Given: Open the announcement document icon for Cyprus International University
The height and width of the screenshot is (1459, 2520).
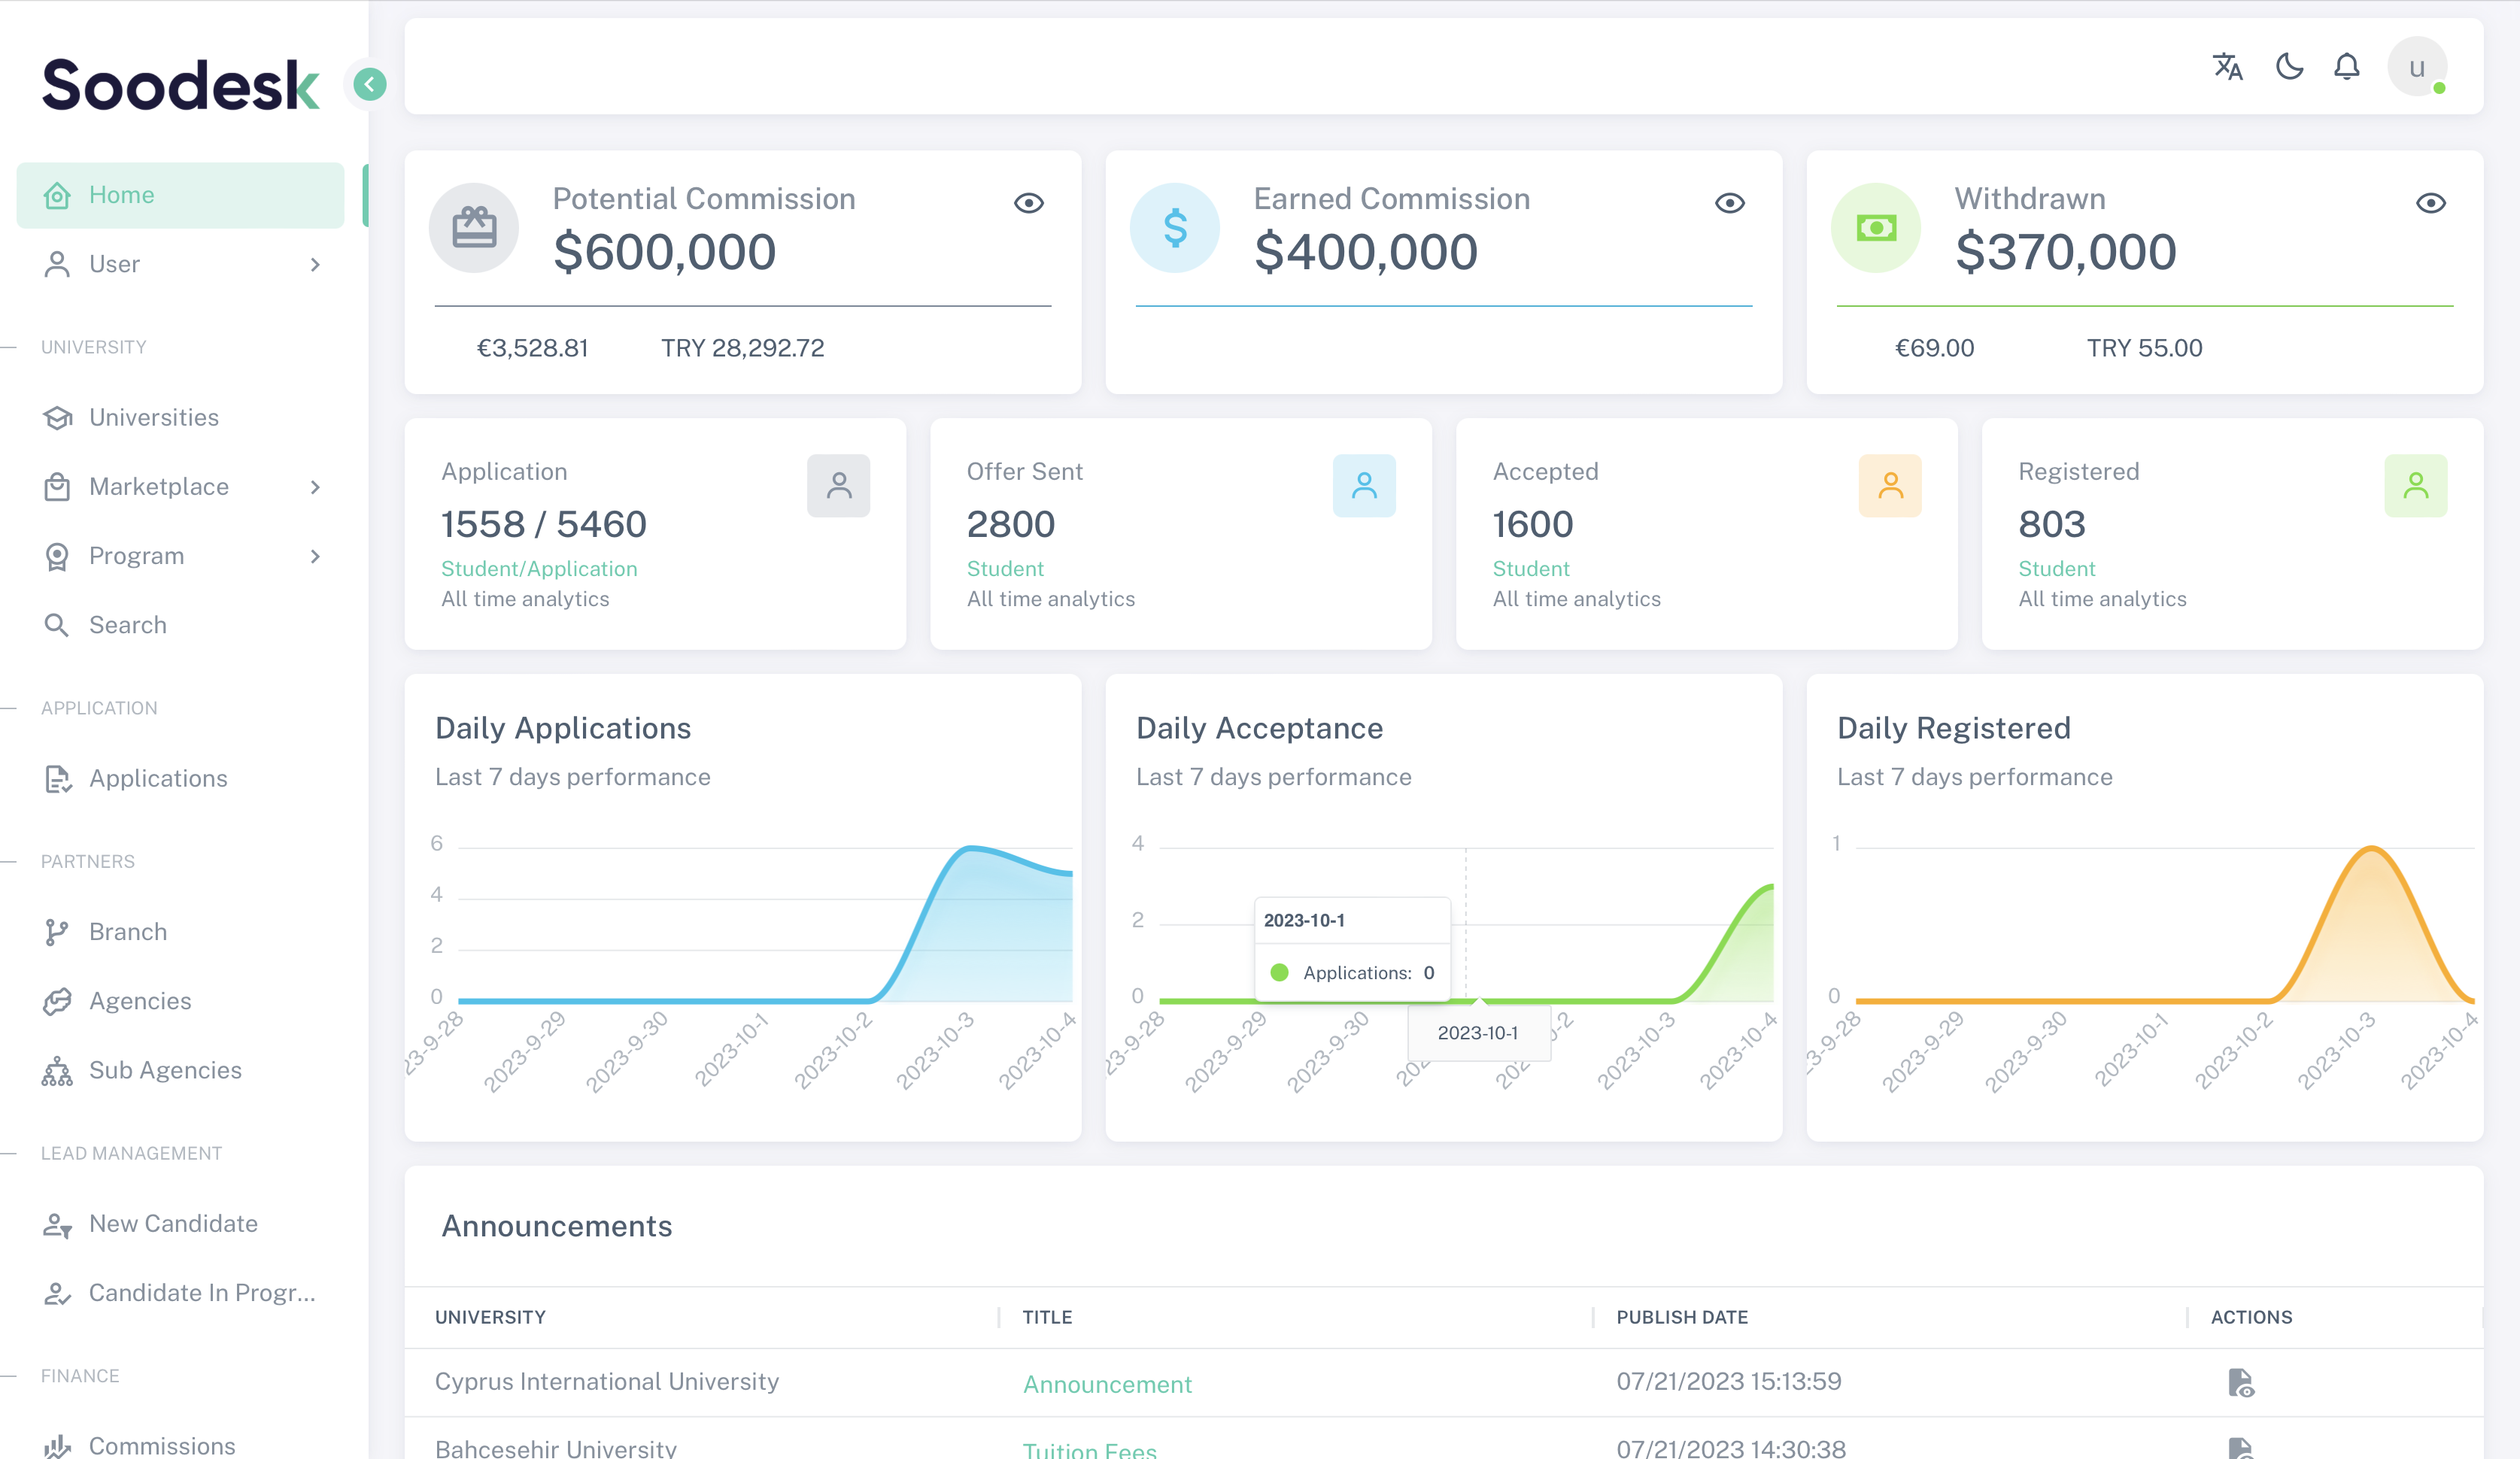Looking at the screenshot, I should click(x=2242, y=1383).
